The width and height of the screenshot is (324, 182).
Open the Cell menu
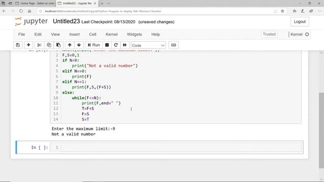point(93,34)
